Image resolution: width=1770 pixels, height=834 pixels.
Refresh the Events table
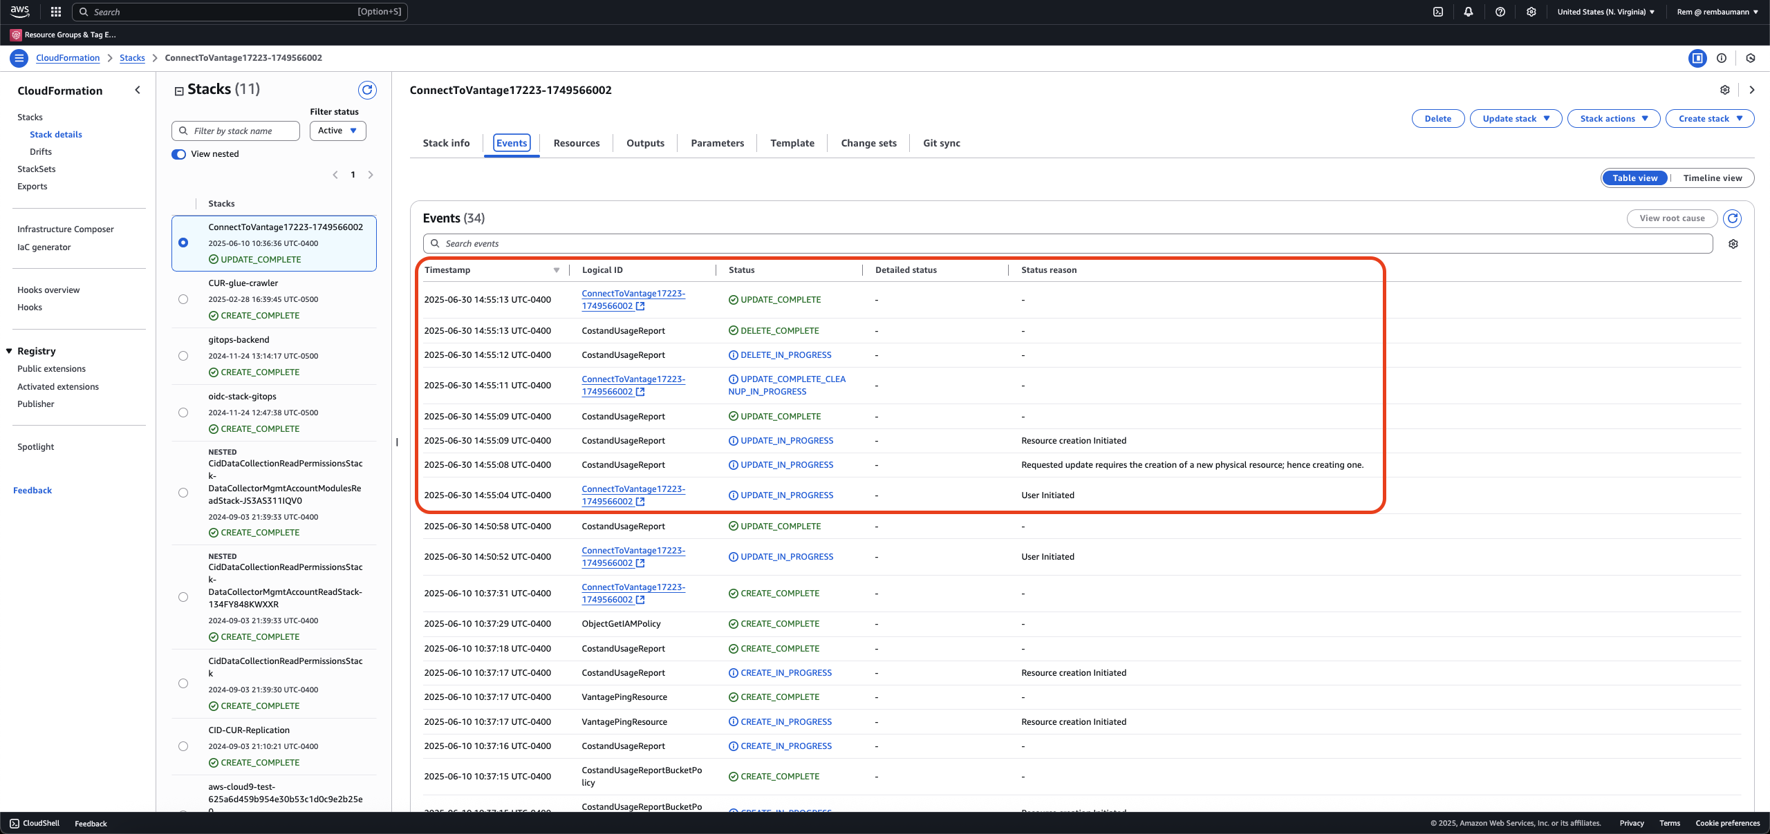1732,218
